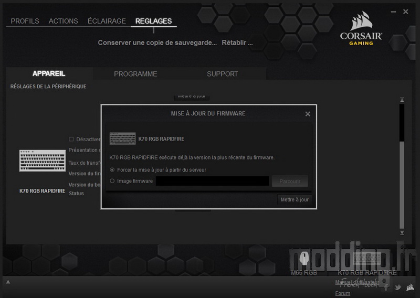Click the partially hidden Mettre à jour button above the dialog
This screenshot has width=420, height=298.
click(x=192, y=97)
